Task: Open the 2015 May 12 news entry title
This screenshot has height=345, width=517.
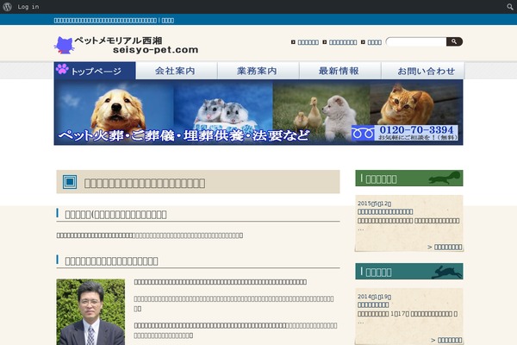Action: point(385,211)
